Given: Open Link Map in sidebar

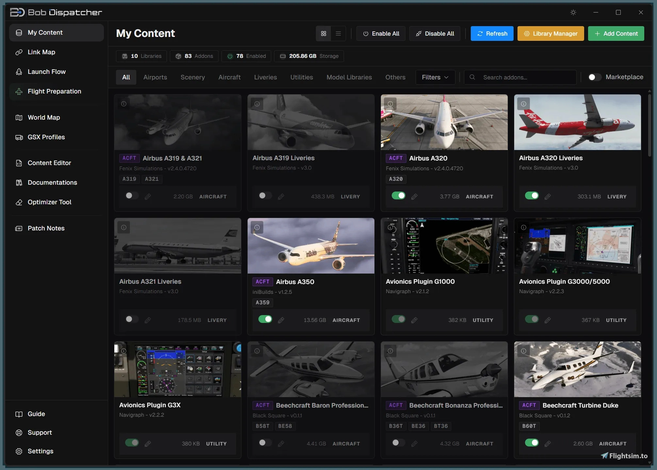Looking at the screenshot, I should pyautogui.click(x=56, y=52).
